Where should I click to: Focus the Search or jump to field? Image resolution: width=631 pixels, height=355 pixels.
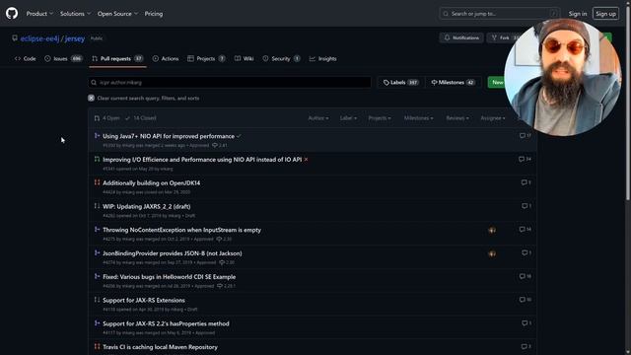click(500, 14)
